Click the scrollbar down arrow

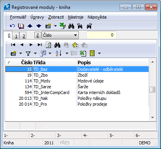click(x=153, y=118)
